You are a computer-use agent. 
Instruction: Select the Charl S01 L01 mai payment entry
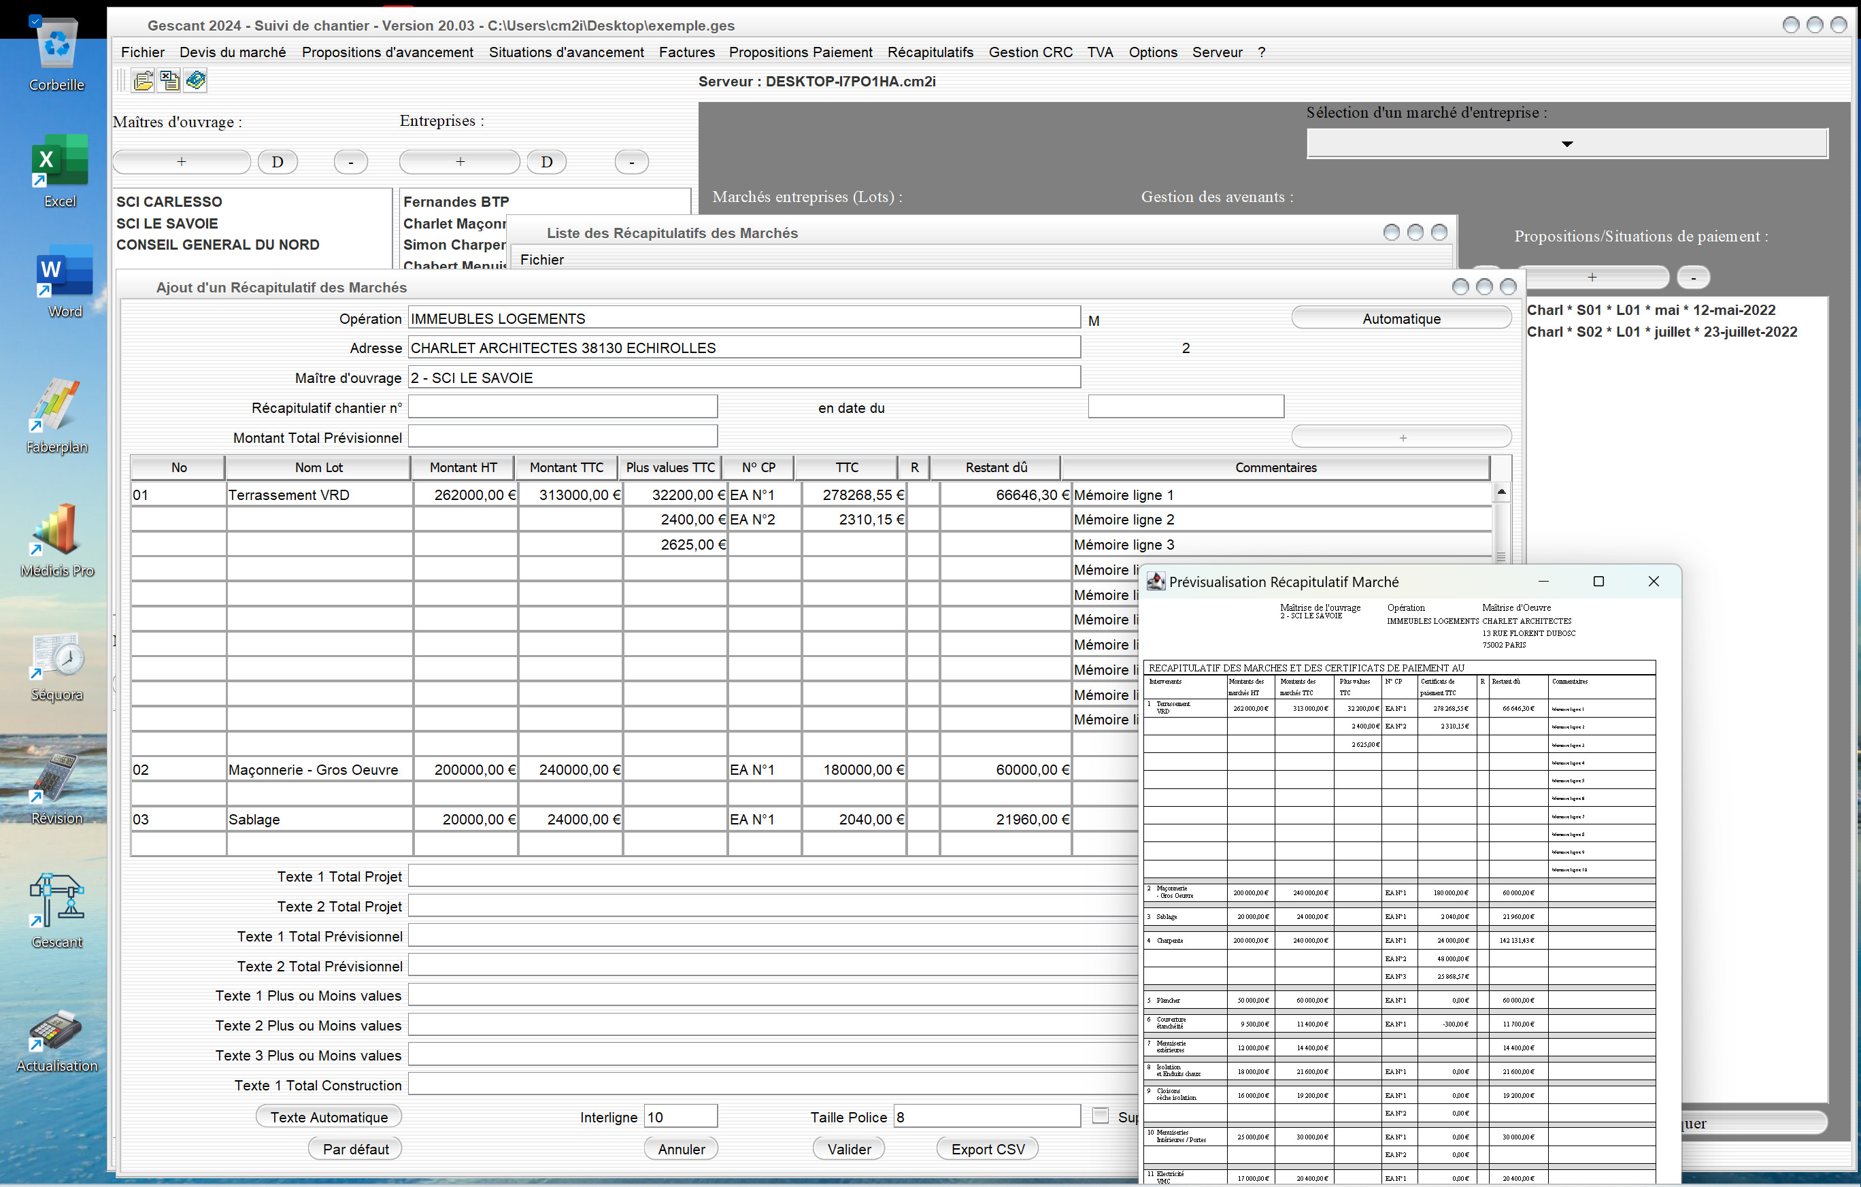coord(1651,310)
